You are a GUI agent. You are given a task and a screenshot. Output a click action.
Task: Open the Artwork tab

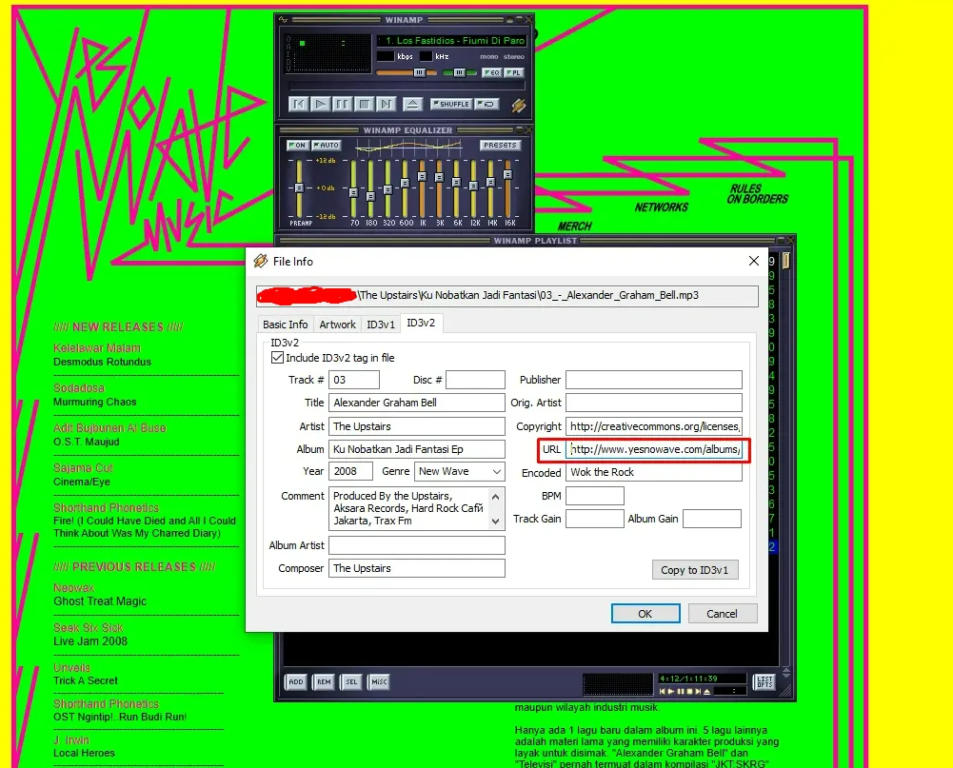click(337, 325)
